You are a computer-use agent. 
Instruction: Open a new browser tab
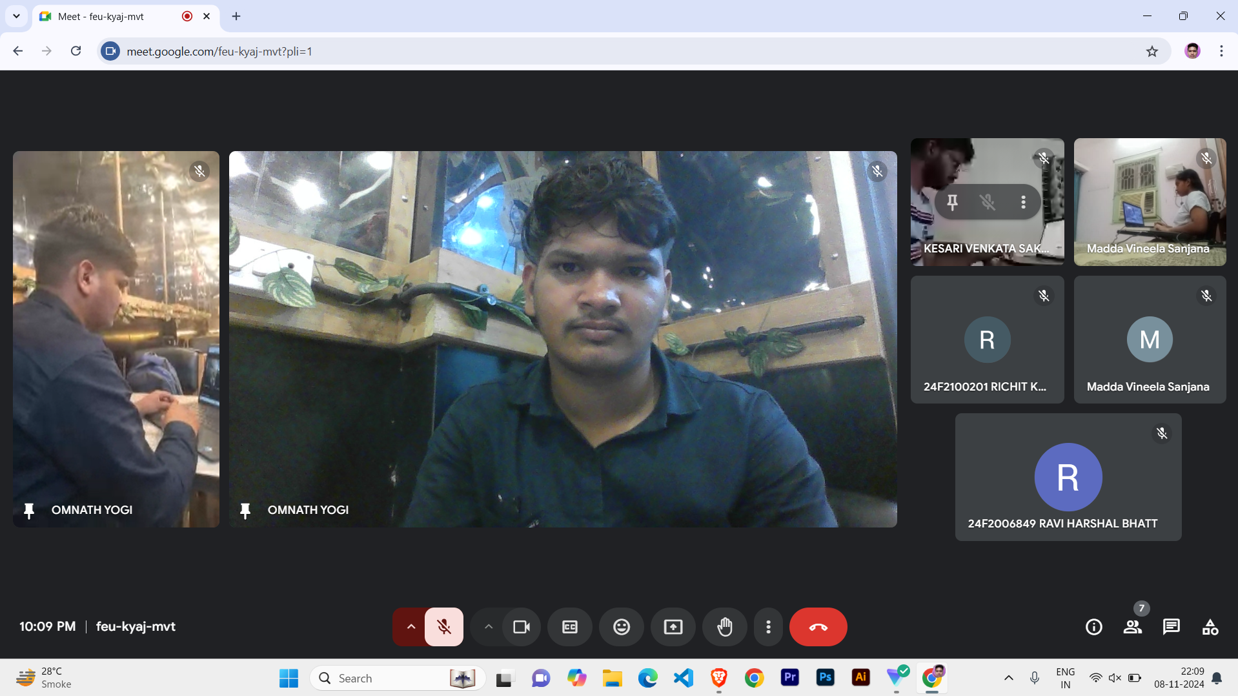236,16
